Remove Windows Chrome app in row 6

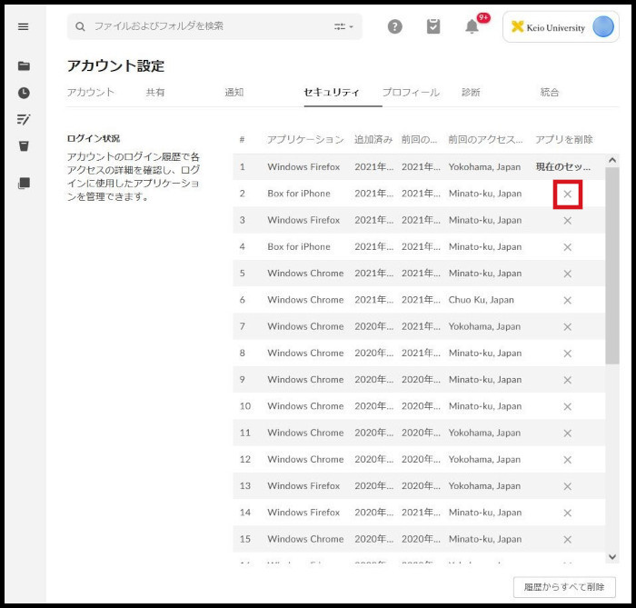point(568,300)
